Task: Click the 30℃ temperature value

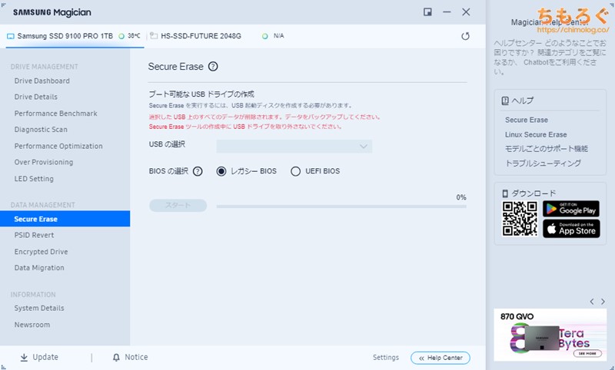Action: [134, 36]
